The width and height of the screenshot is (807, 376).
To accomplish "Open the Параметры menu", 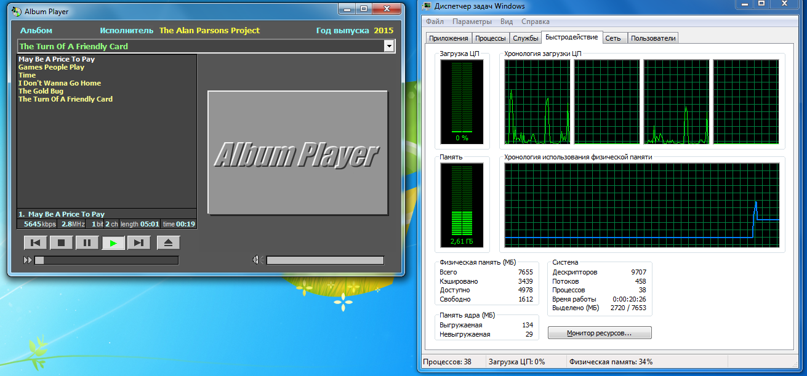I will (x=472, y=22).
